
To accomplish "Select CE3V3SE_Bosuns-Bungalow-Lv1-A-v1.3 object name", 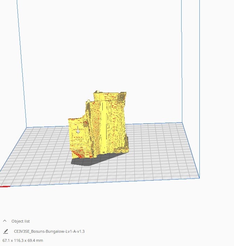I will point(49,231).
